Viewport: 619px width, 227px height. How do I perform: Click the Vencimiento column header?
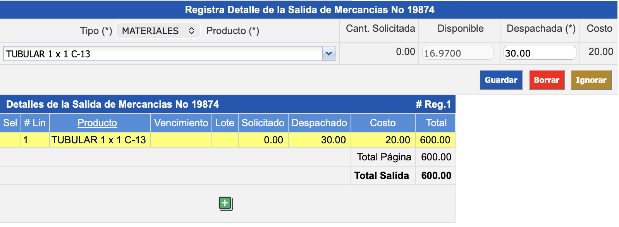[181, 123]
